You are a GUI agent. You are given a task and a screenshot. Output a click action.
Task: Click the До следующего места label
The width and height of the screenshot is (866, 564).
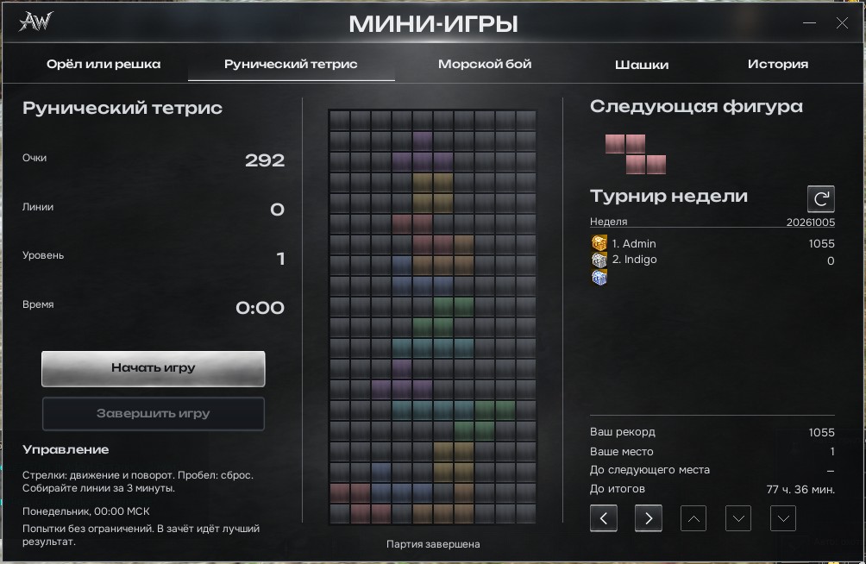(649, 470)
